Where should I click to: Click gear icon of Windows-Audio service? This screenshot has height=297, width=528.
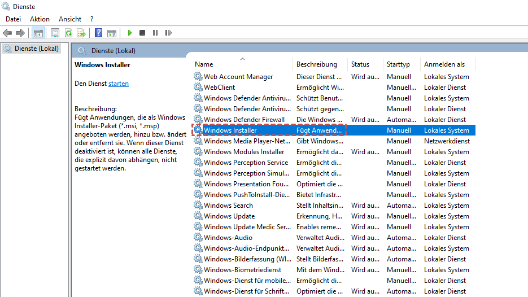(198, 237)
